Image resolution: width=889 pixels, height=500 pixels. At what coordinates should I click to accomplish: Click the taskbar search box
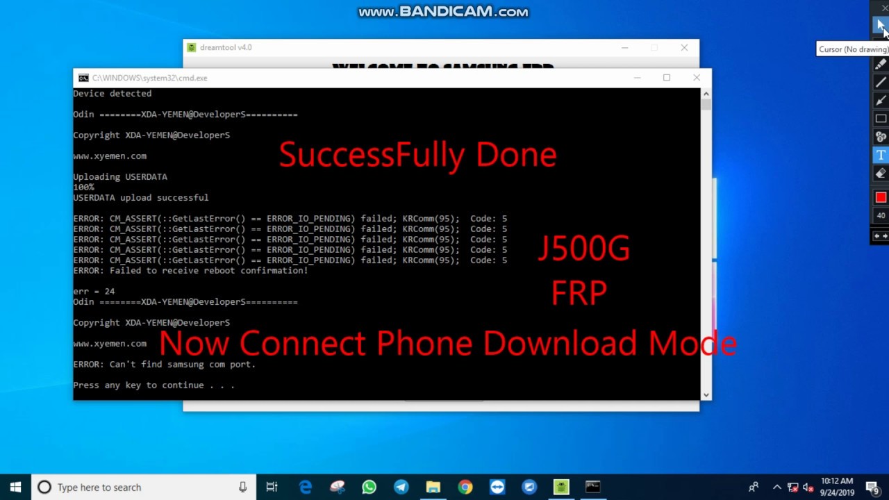(144, 487)
